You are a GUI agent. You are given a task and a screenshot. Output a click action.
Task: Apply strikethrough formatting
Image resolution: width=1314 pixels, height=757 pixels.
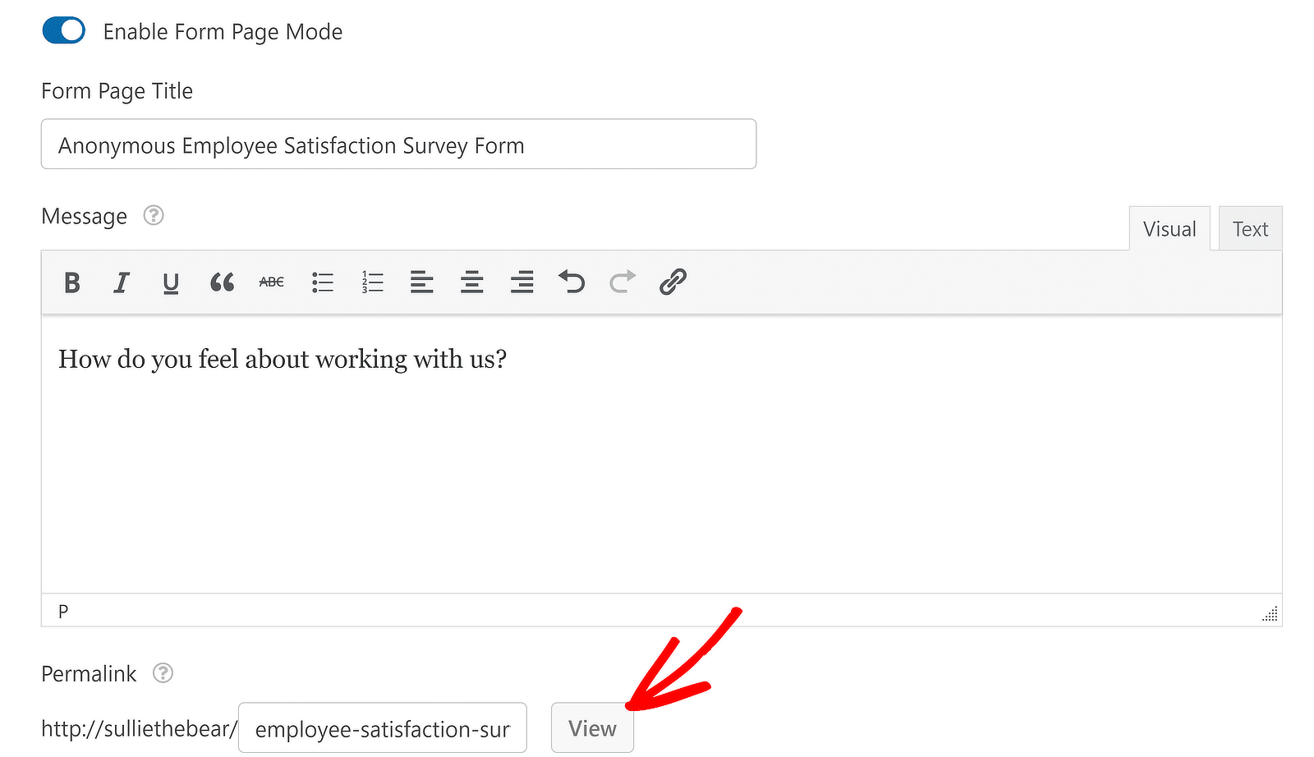coord(272,282)
